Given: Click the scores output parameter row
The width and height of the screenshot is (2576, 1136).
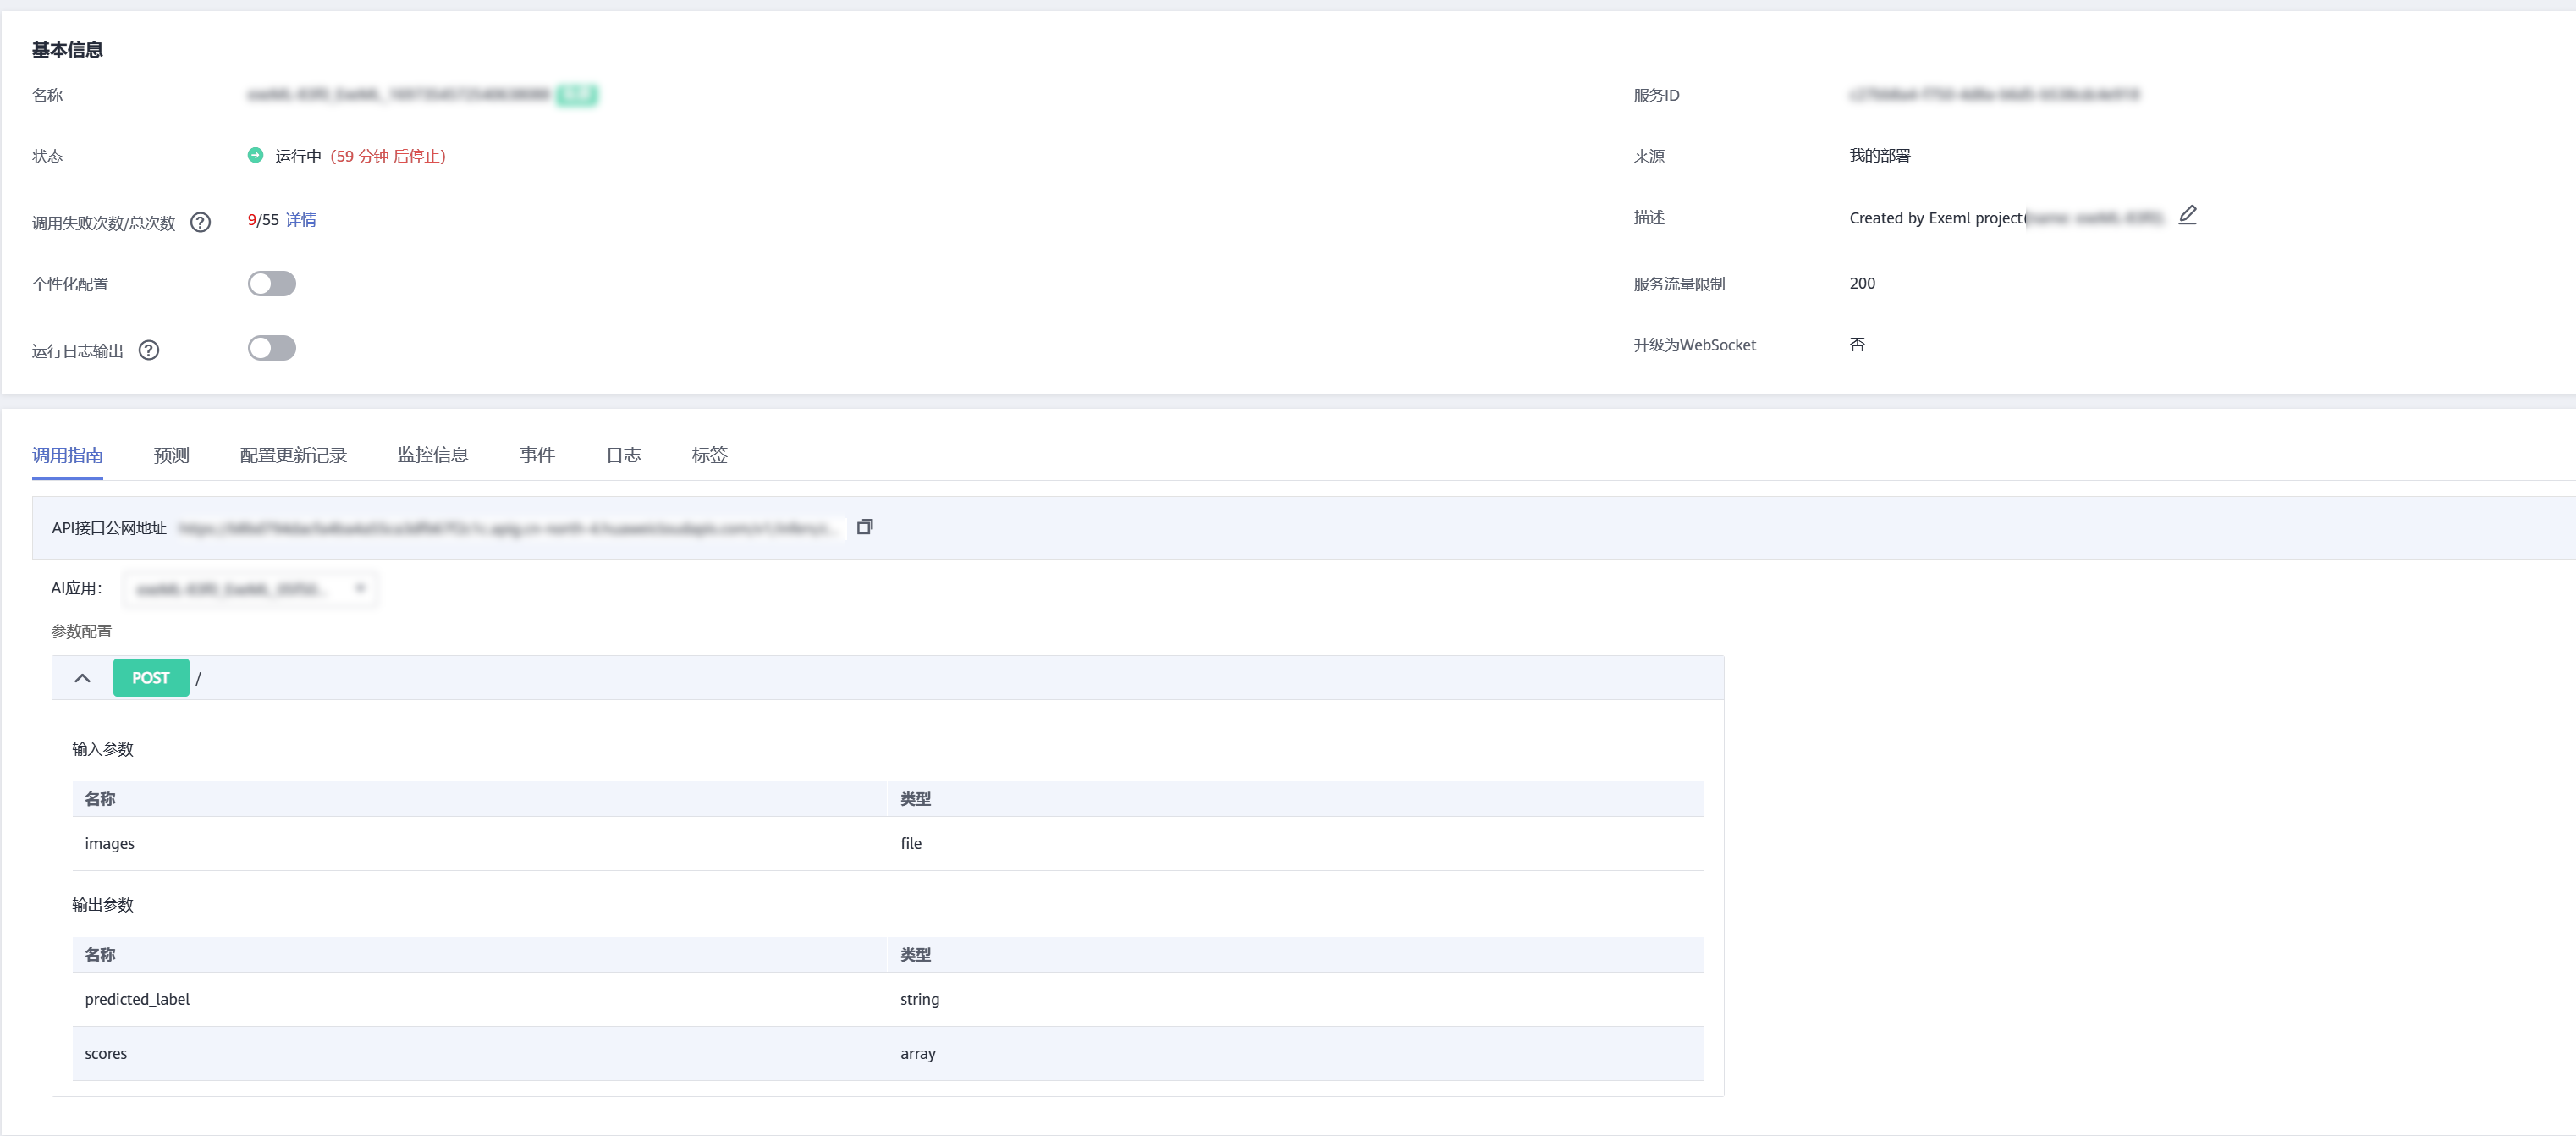Looking at the screenshot, I should [886, 1053].
